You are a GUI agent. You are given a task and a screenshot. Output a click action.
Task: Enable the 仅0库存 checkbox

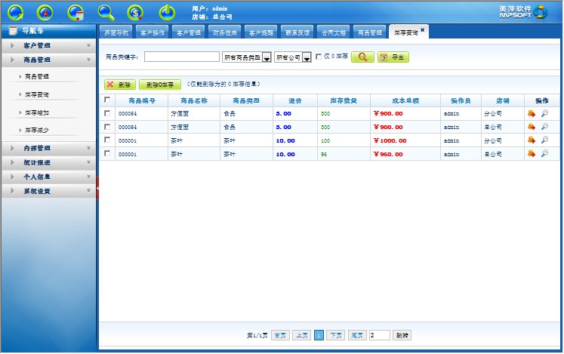point(318,57)
